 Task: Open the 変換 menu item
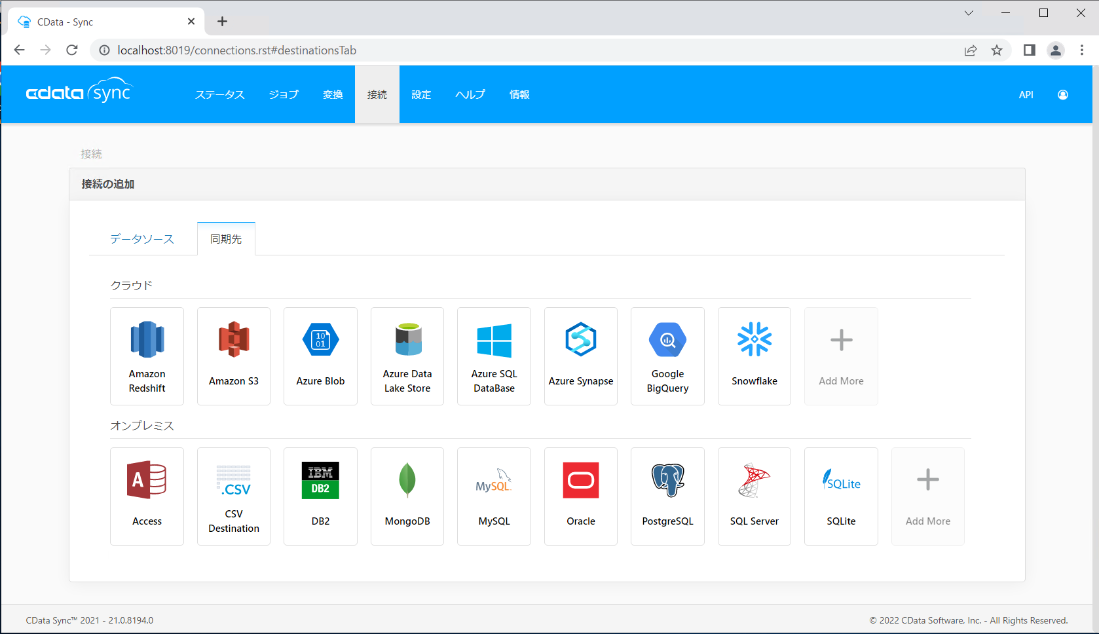[333, 95]
